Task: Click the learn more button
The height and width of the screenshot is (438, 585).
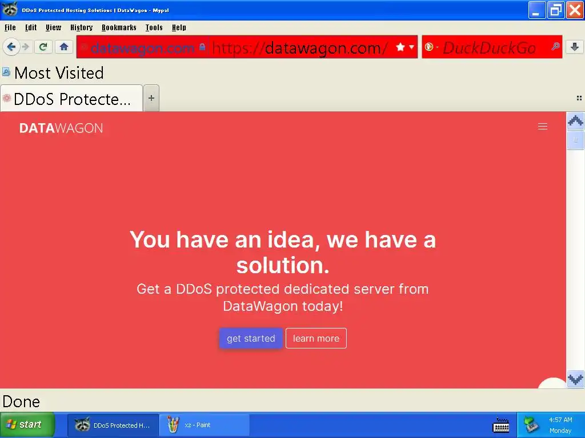Action: point(316,338)
